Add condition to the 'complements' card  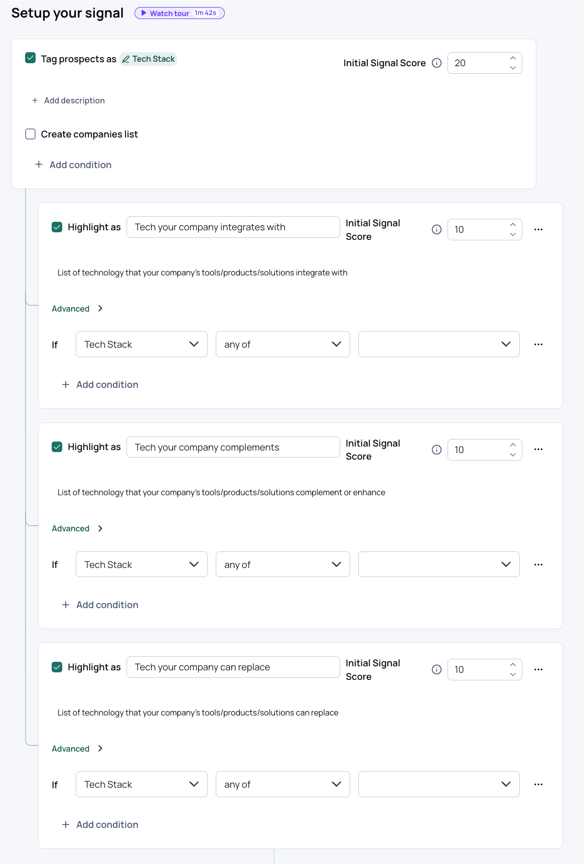[100, 605]
